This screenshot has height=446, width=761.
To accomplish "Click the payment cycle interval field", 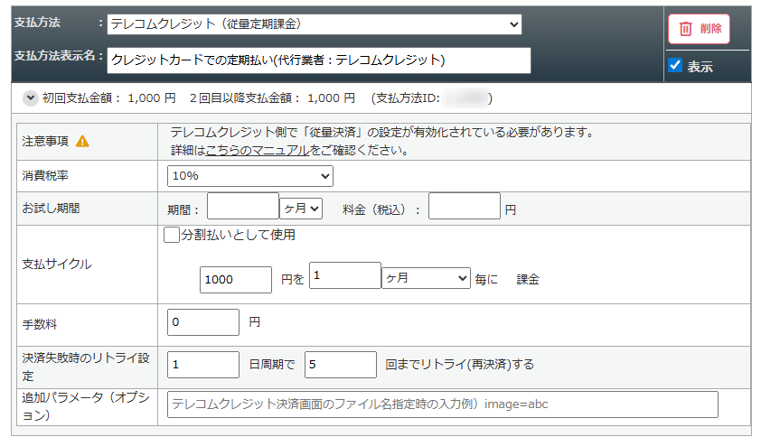I will 344,276.
